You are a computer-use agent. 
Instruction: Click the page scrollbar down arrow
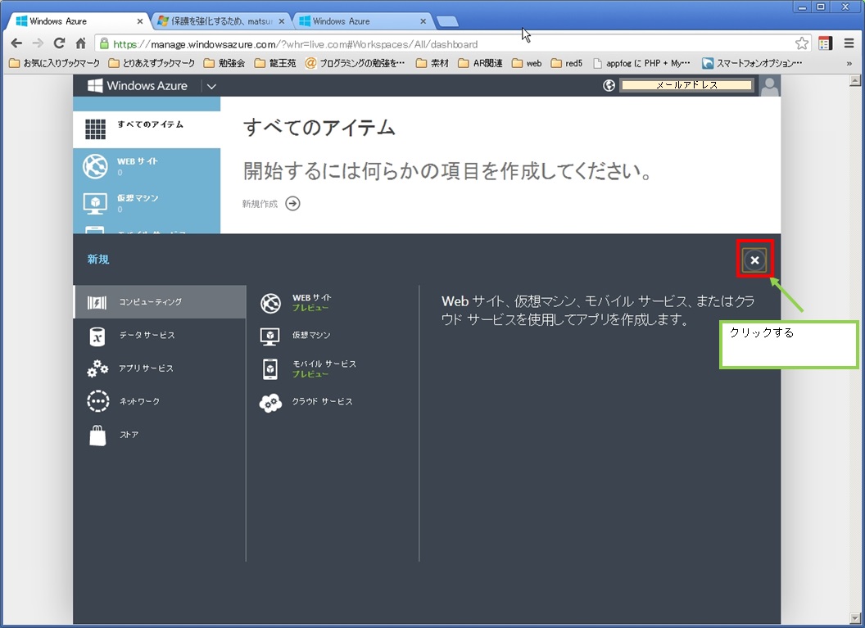pyautogui.click(x=855, y=618)
